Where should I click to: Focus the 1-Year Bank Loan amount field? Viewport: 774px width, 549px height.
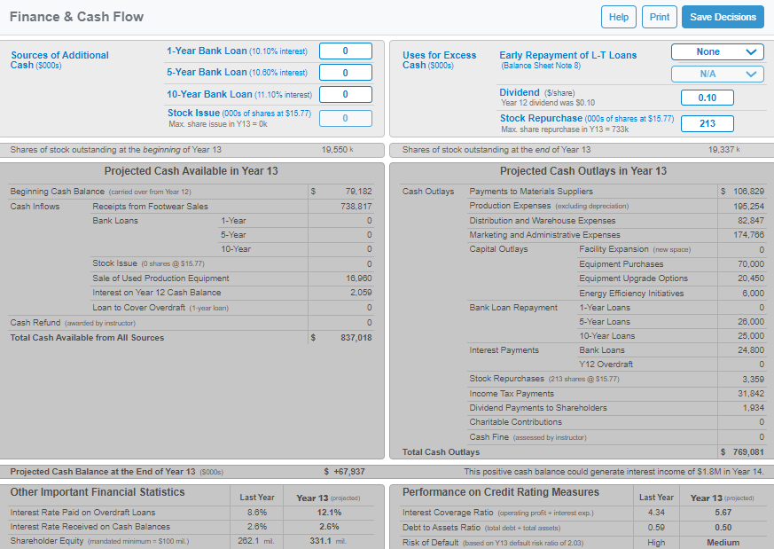(x=345, y=51)
